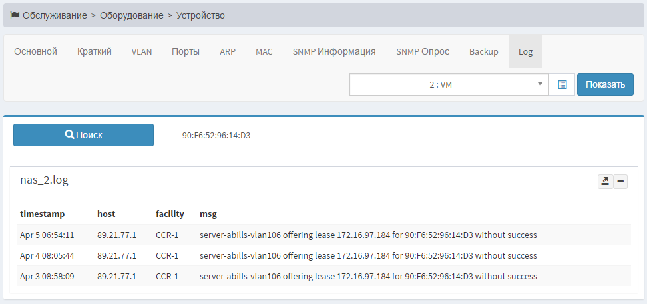Image resolution: width=647 pixels, height=304 pixels.
Task: Click the list icon beside the VM dropdown
Action: pyautogui.click(x=562, y=84)
